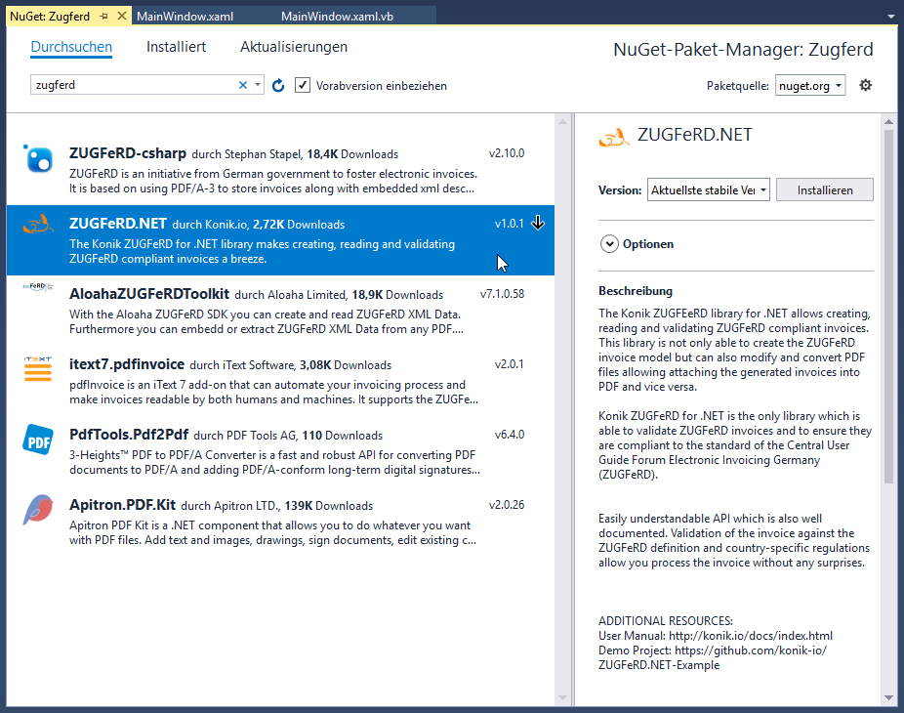Uncheck Vorabversion einbeziehen
Screen dimensions: 904x713
point(302,85)
